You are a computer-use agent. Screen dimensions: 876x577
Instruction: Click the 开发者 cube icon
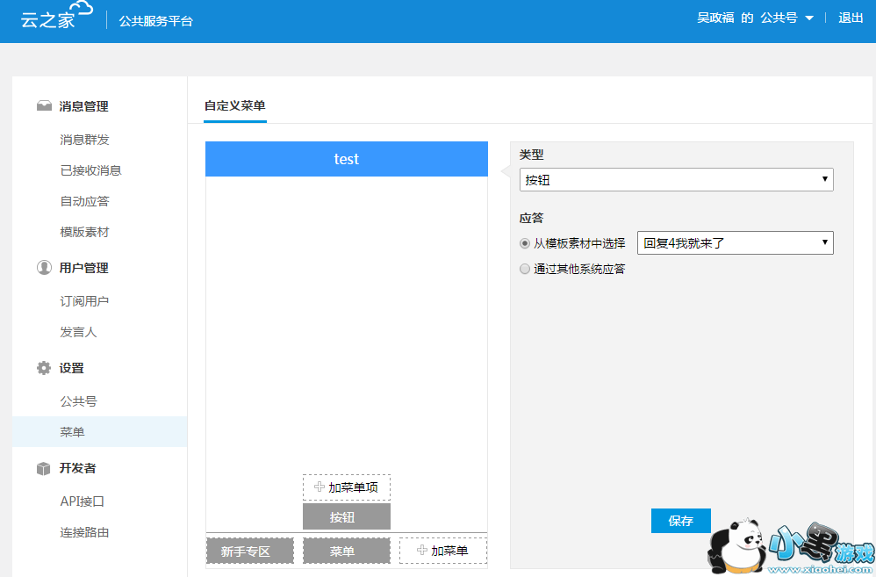(x=44, y=468)
